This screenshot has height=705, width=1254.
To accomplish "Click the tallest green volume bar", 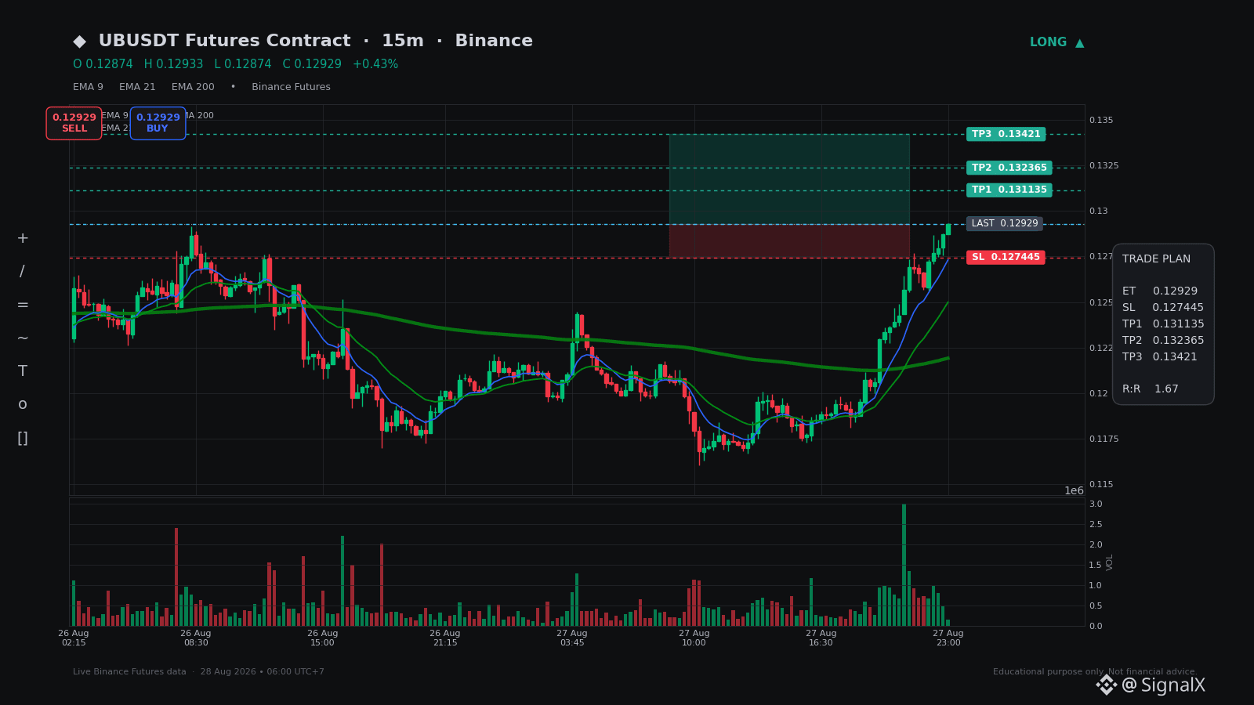I will tap(904, 565).
